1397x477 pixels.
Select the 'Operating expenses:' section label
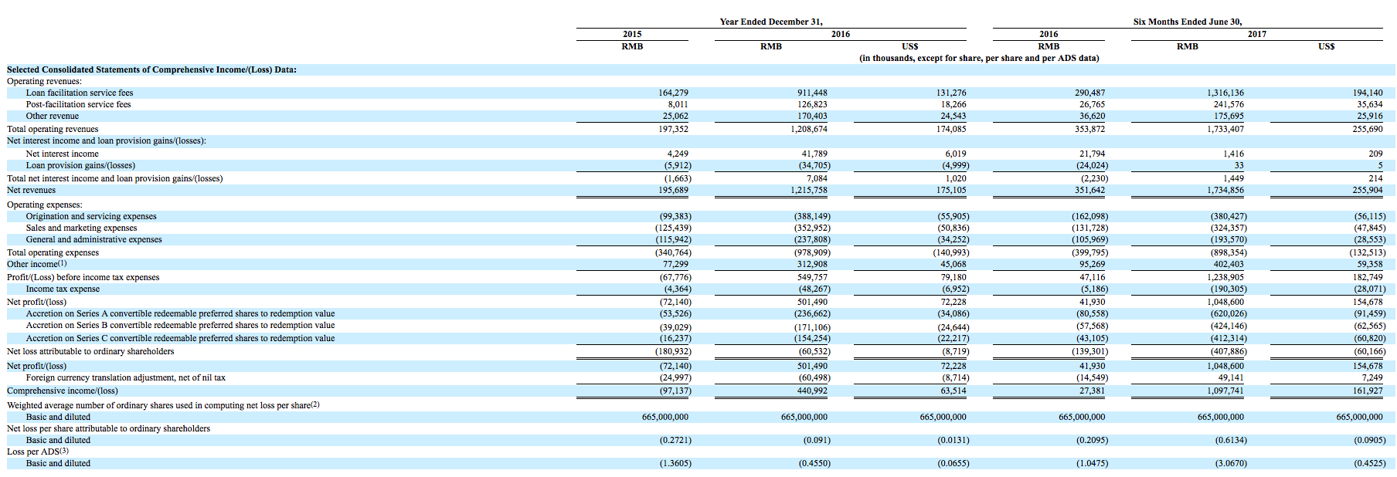tap(45, 205)
